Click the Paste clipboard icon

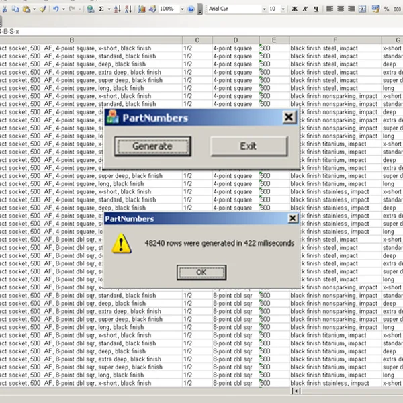pyautogui.click(x=26, y=9)
